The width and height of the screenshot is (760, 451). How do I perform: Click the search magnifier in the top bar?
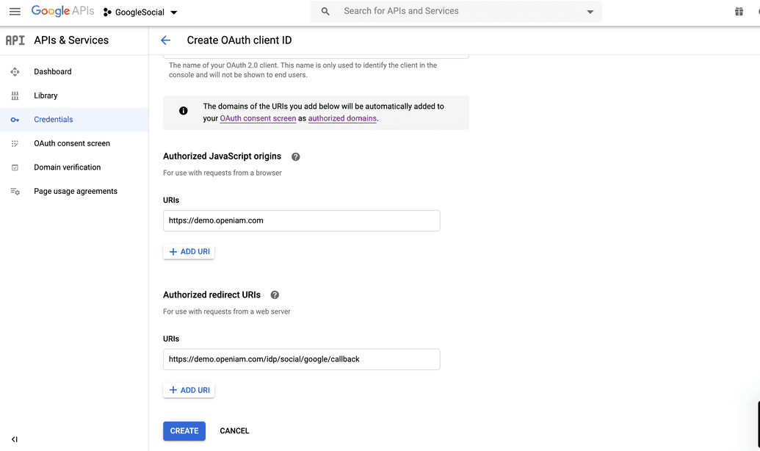click(x=324, y=12)
